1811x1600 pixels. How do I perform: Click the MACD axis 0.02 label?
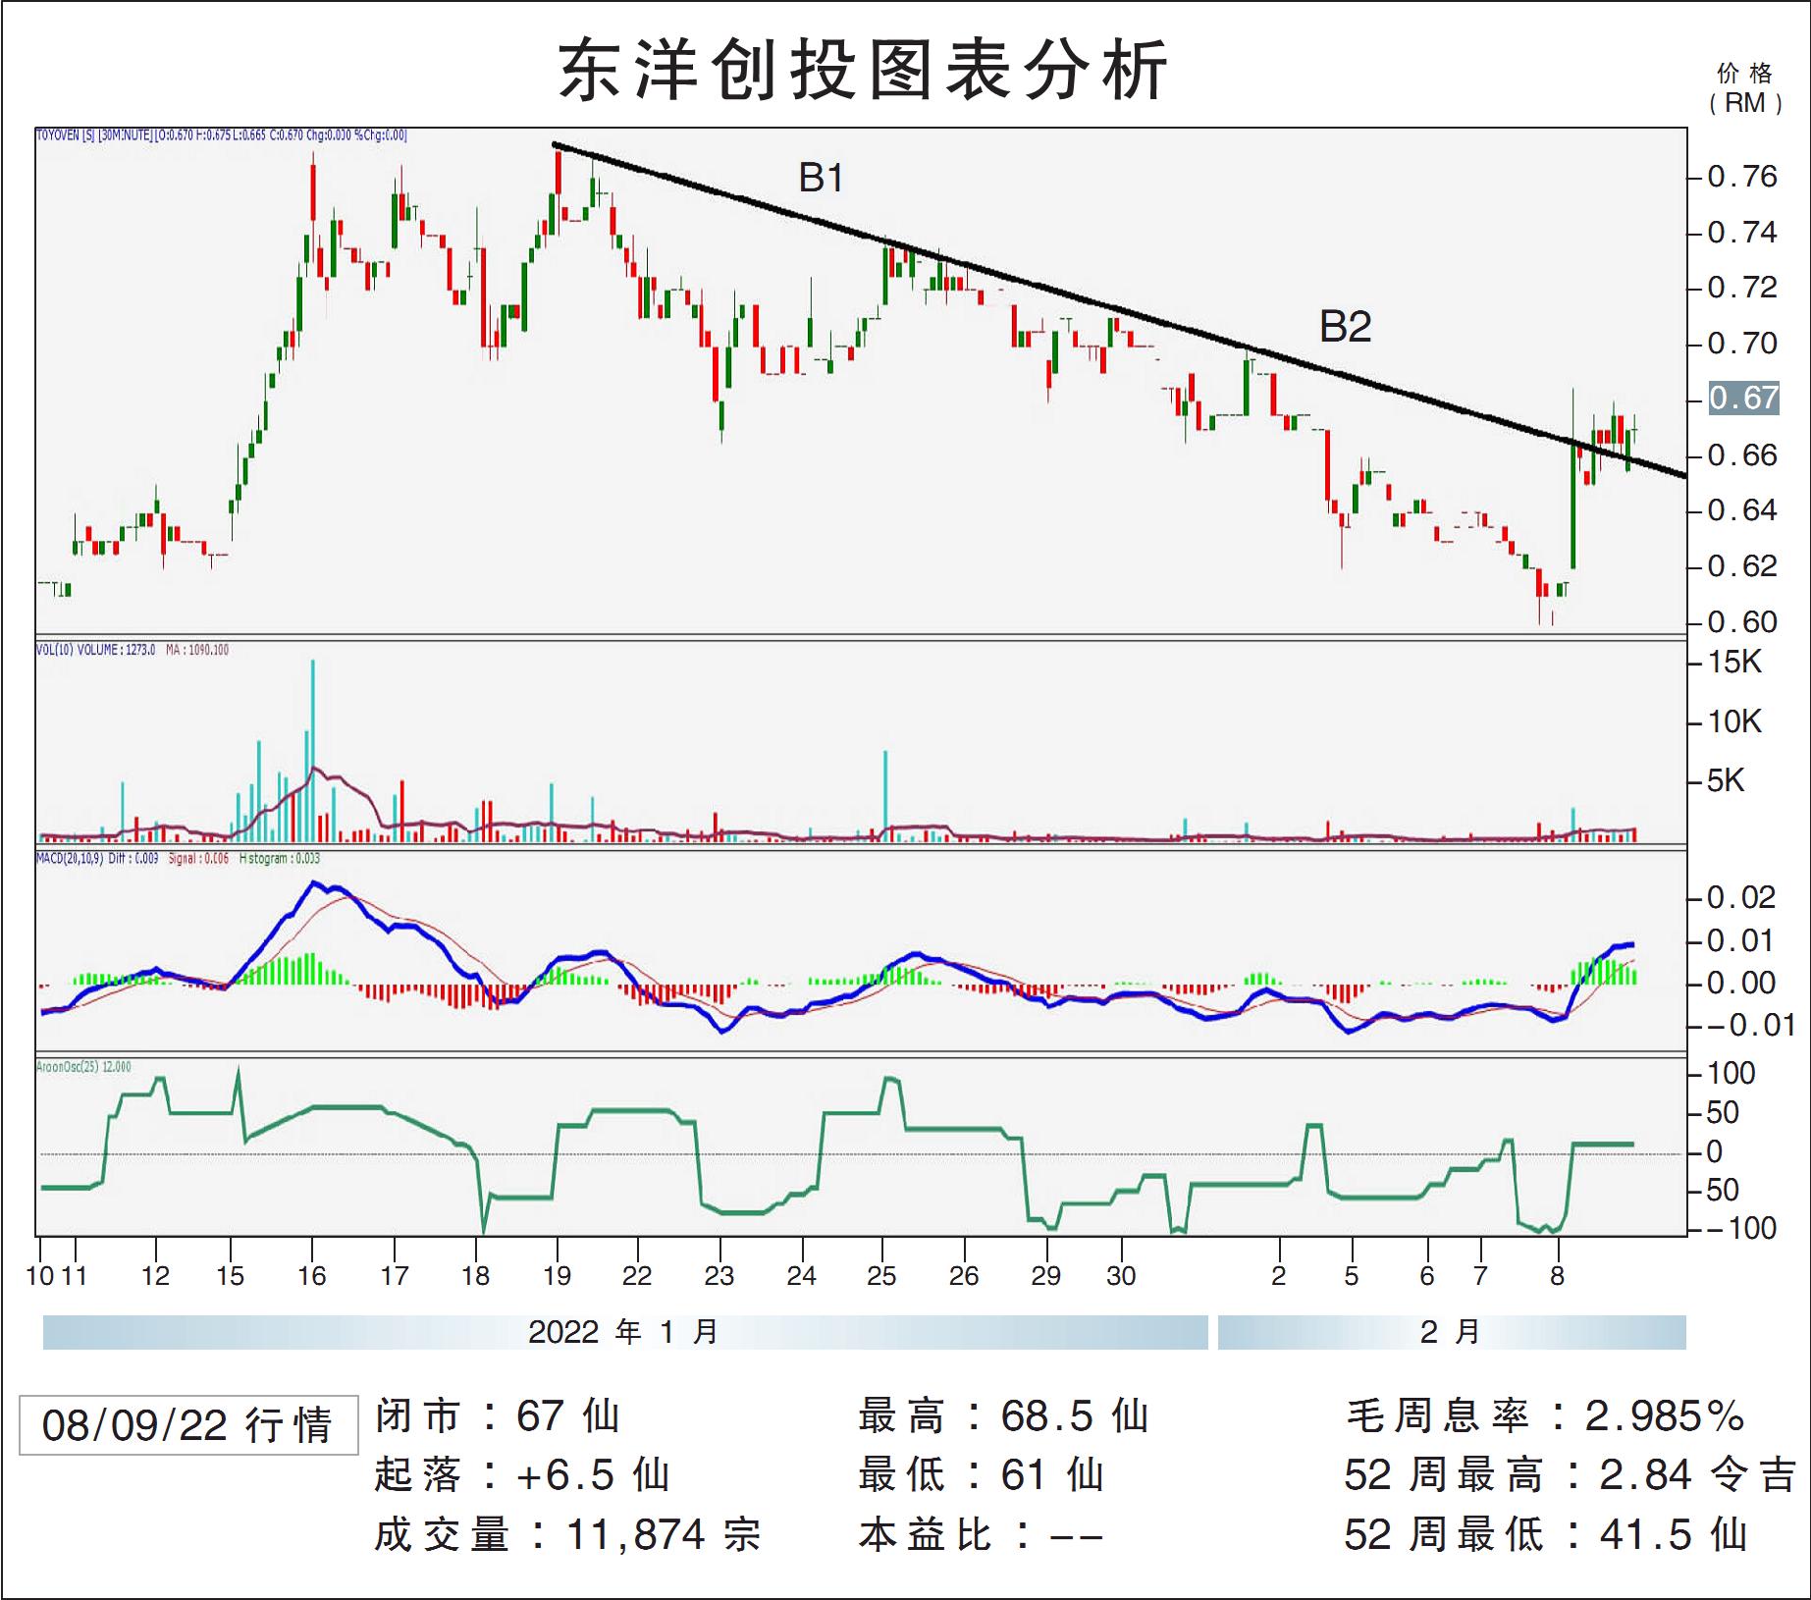tap(1742, 897)
